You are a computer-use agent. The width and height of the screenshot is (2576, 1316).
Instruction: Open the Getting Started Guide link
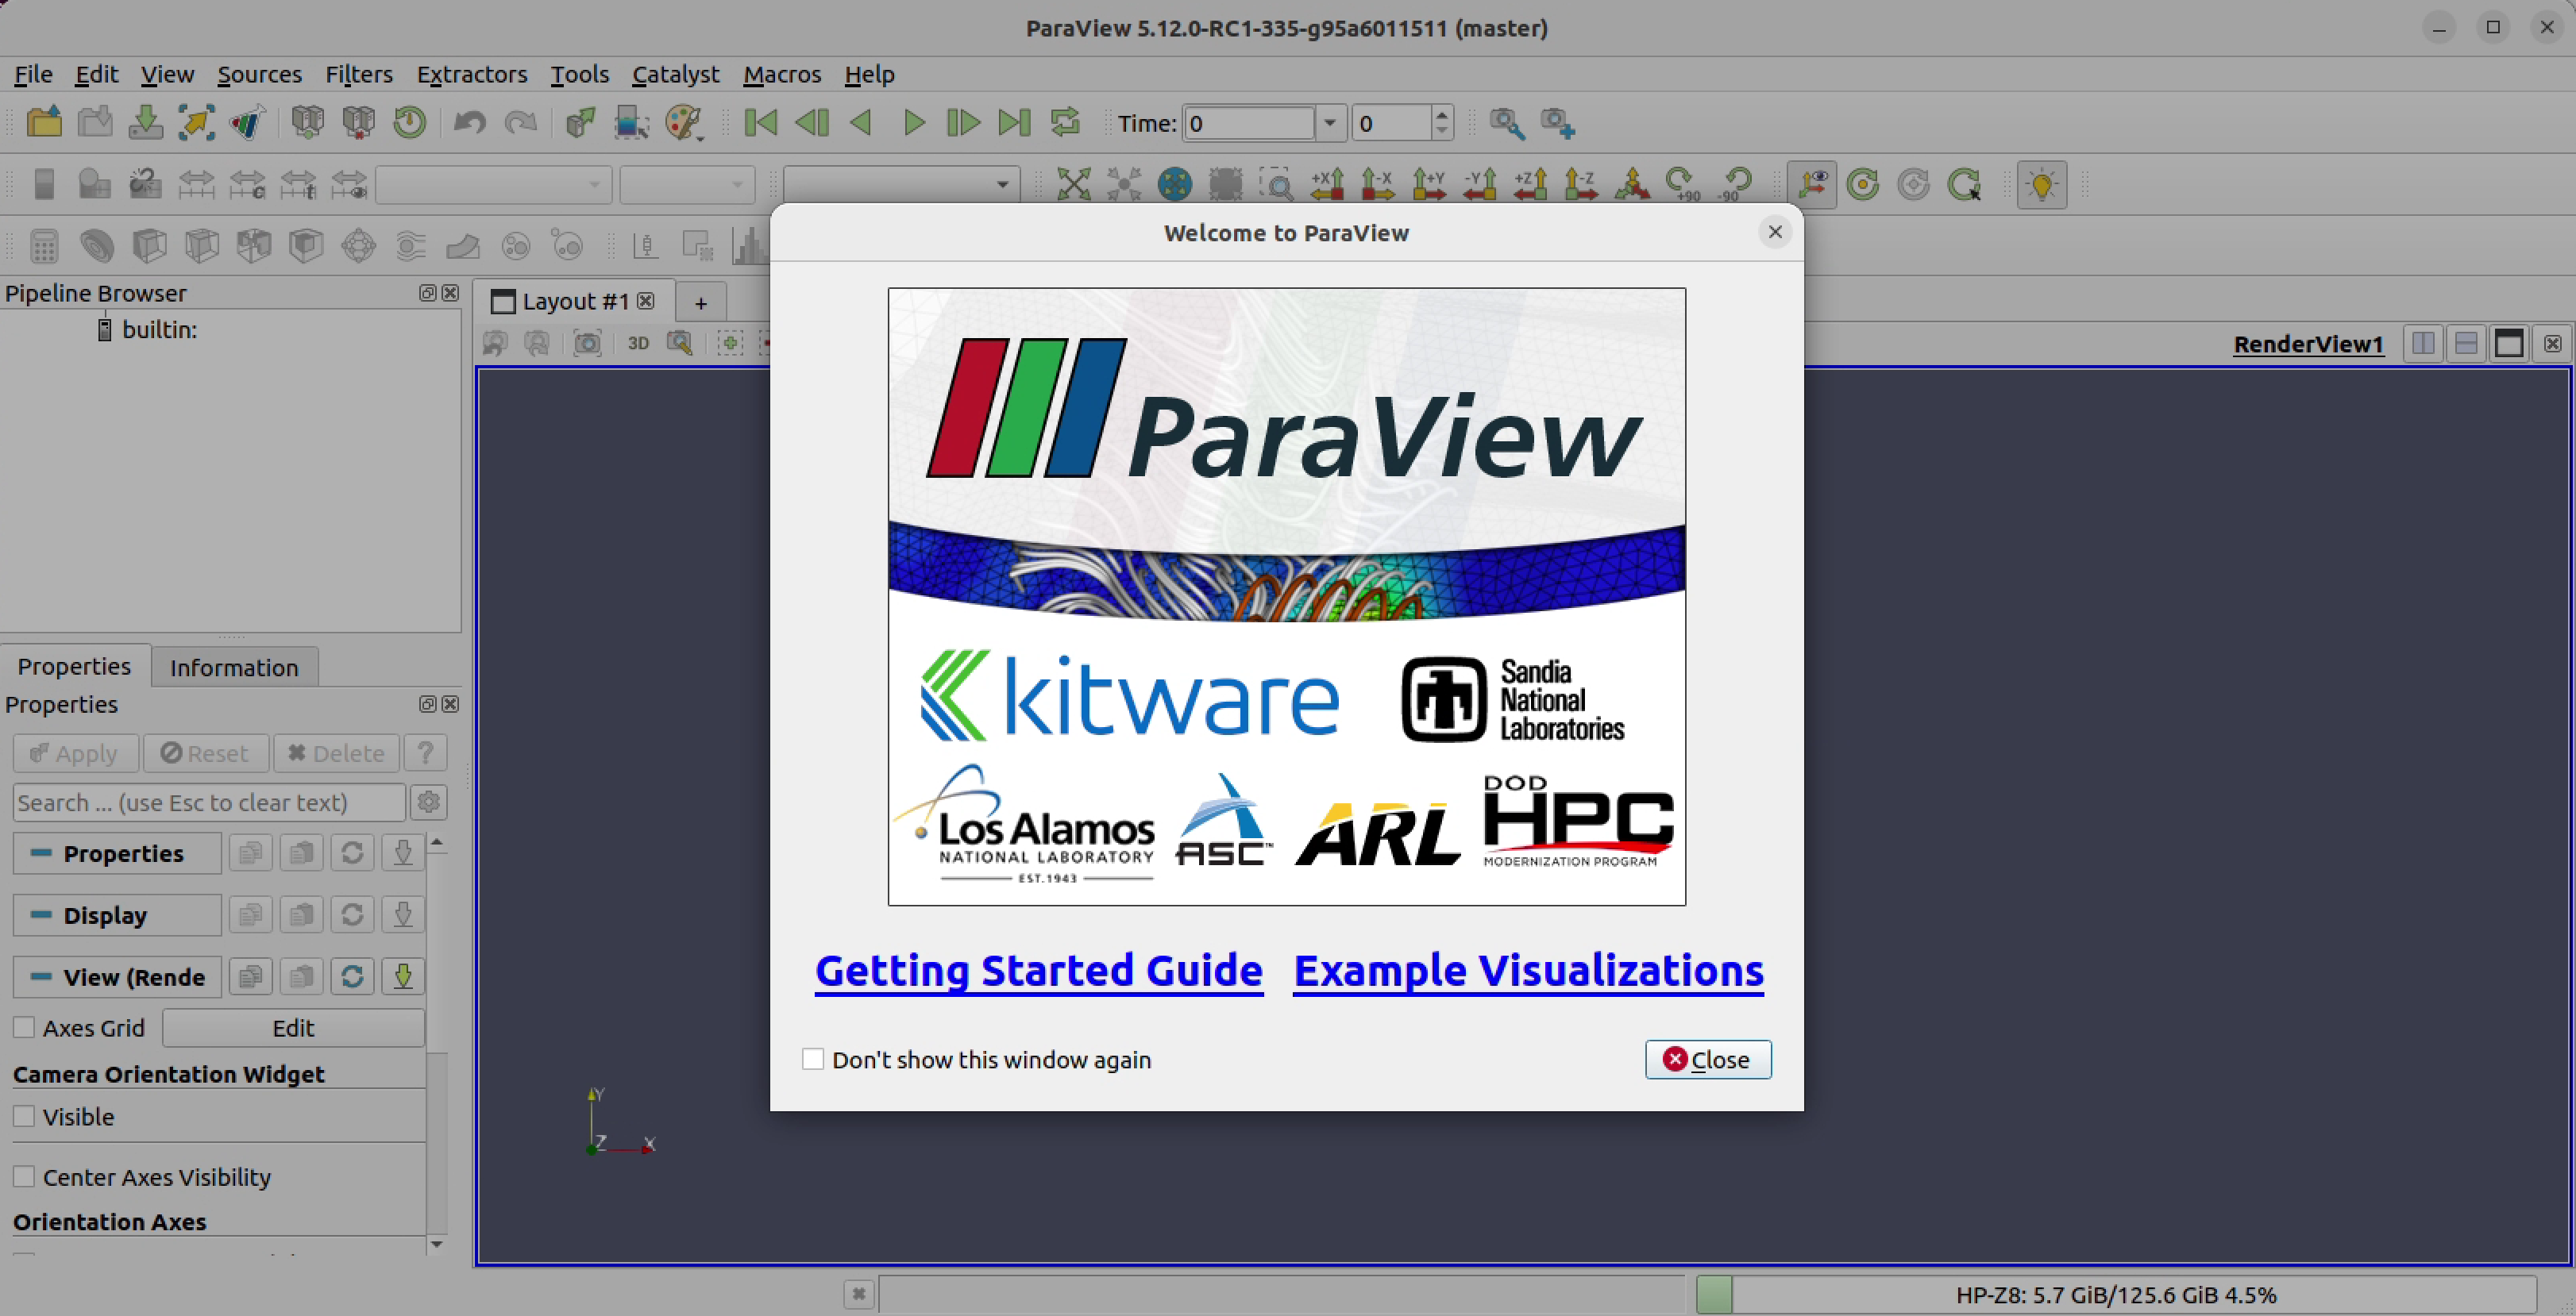(x=1039, y=970)
